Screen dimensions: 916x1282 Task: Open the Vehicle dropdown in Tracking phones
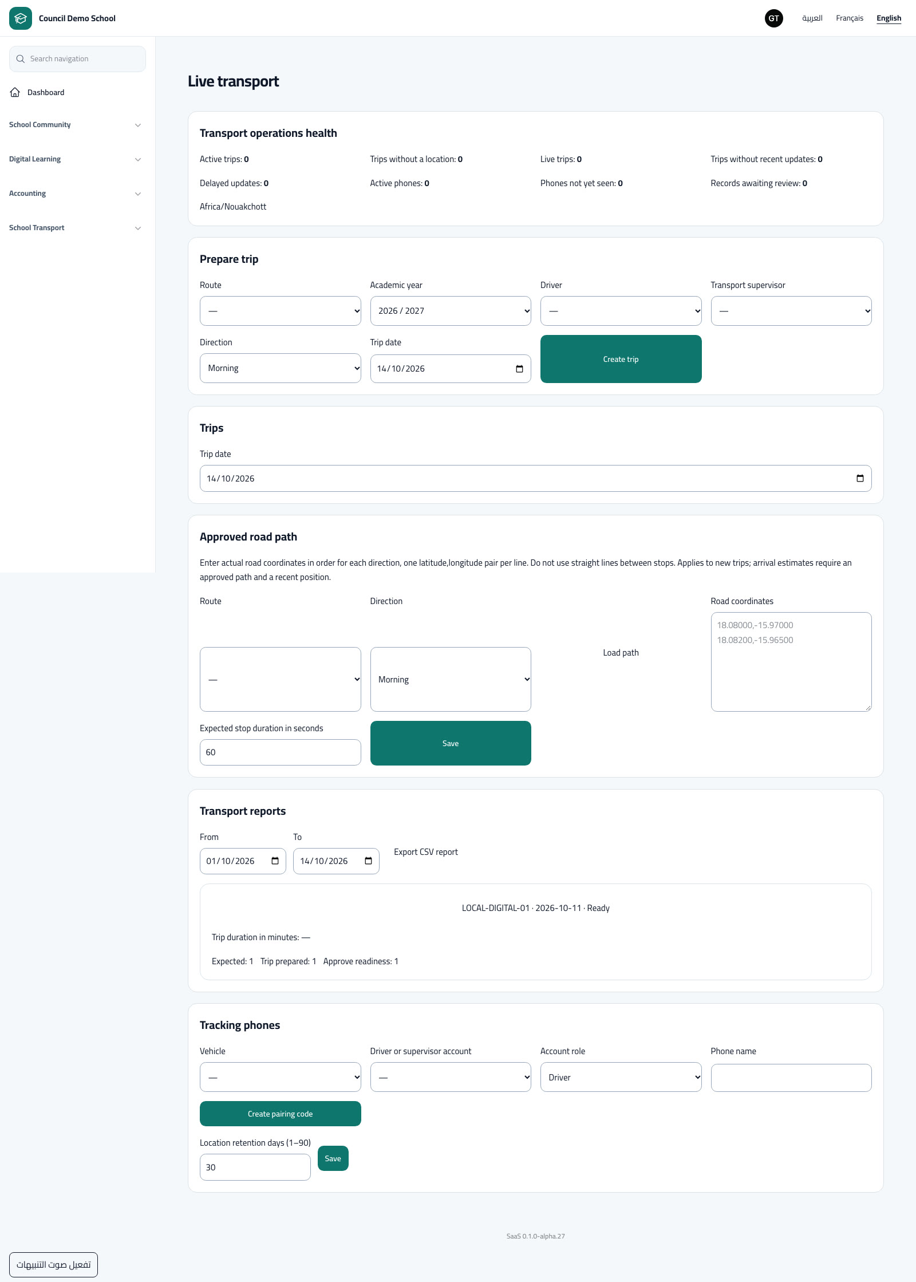(280, 1077)
